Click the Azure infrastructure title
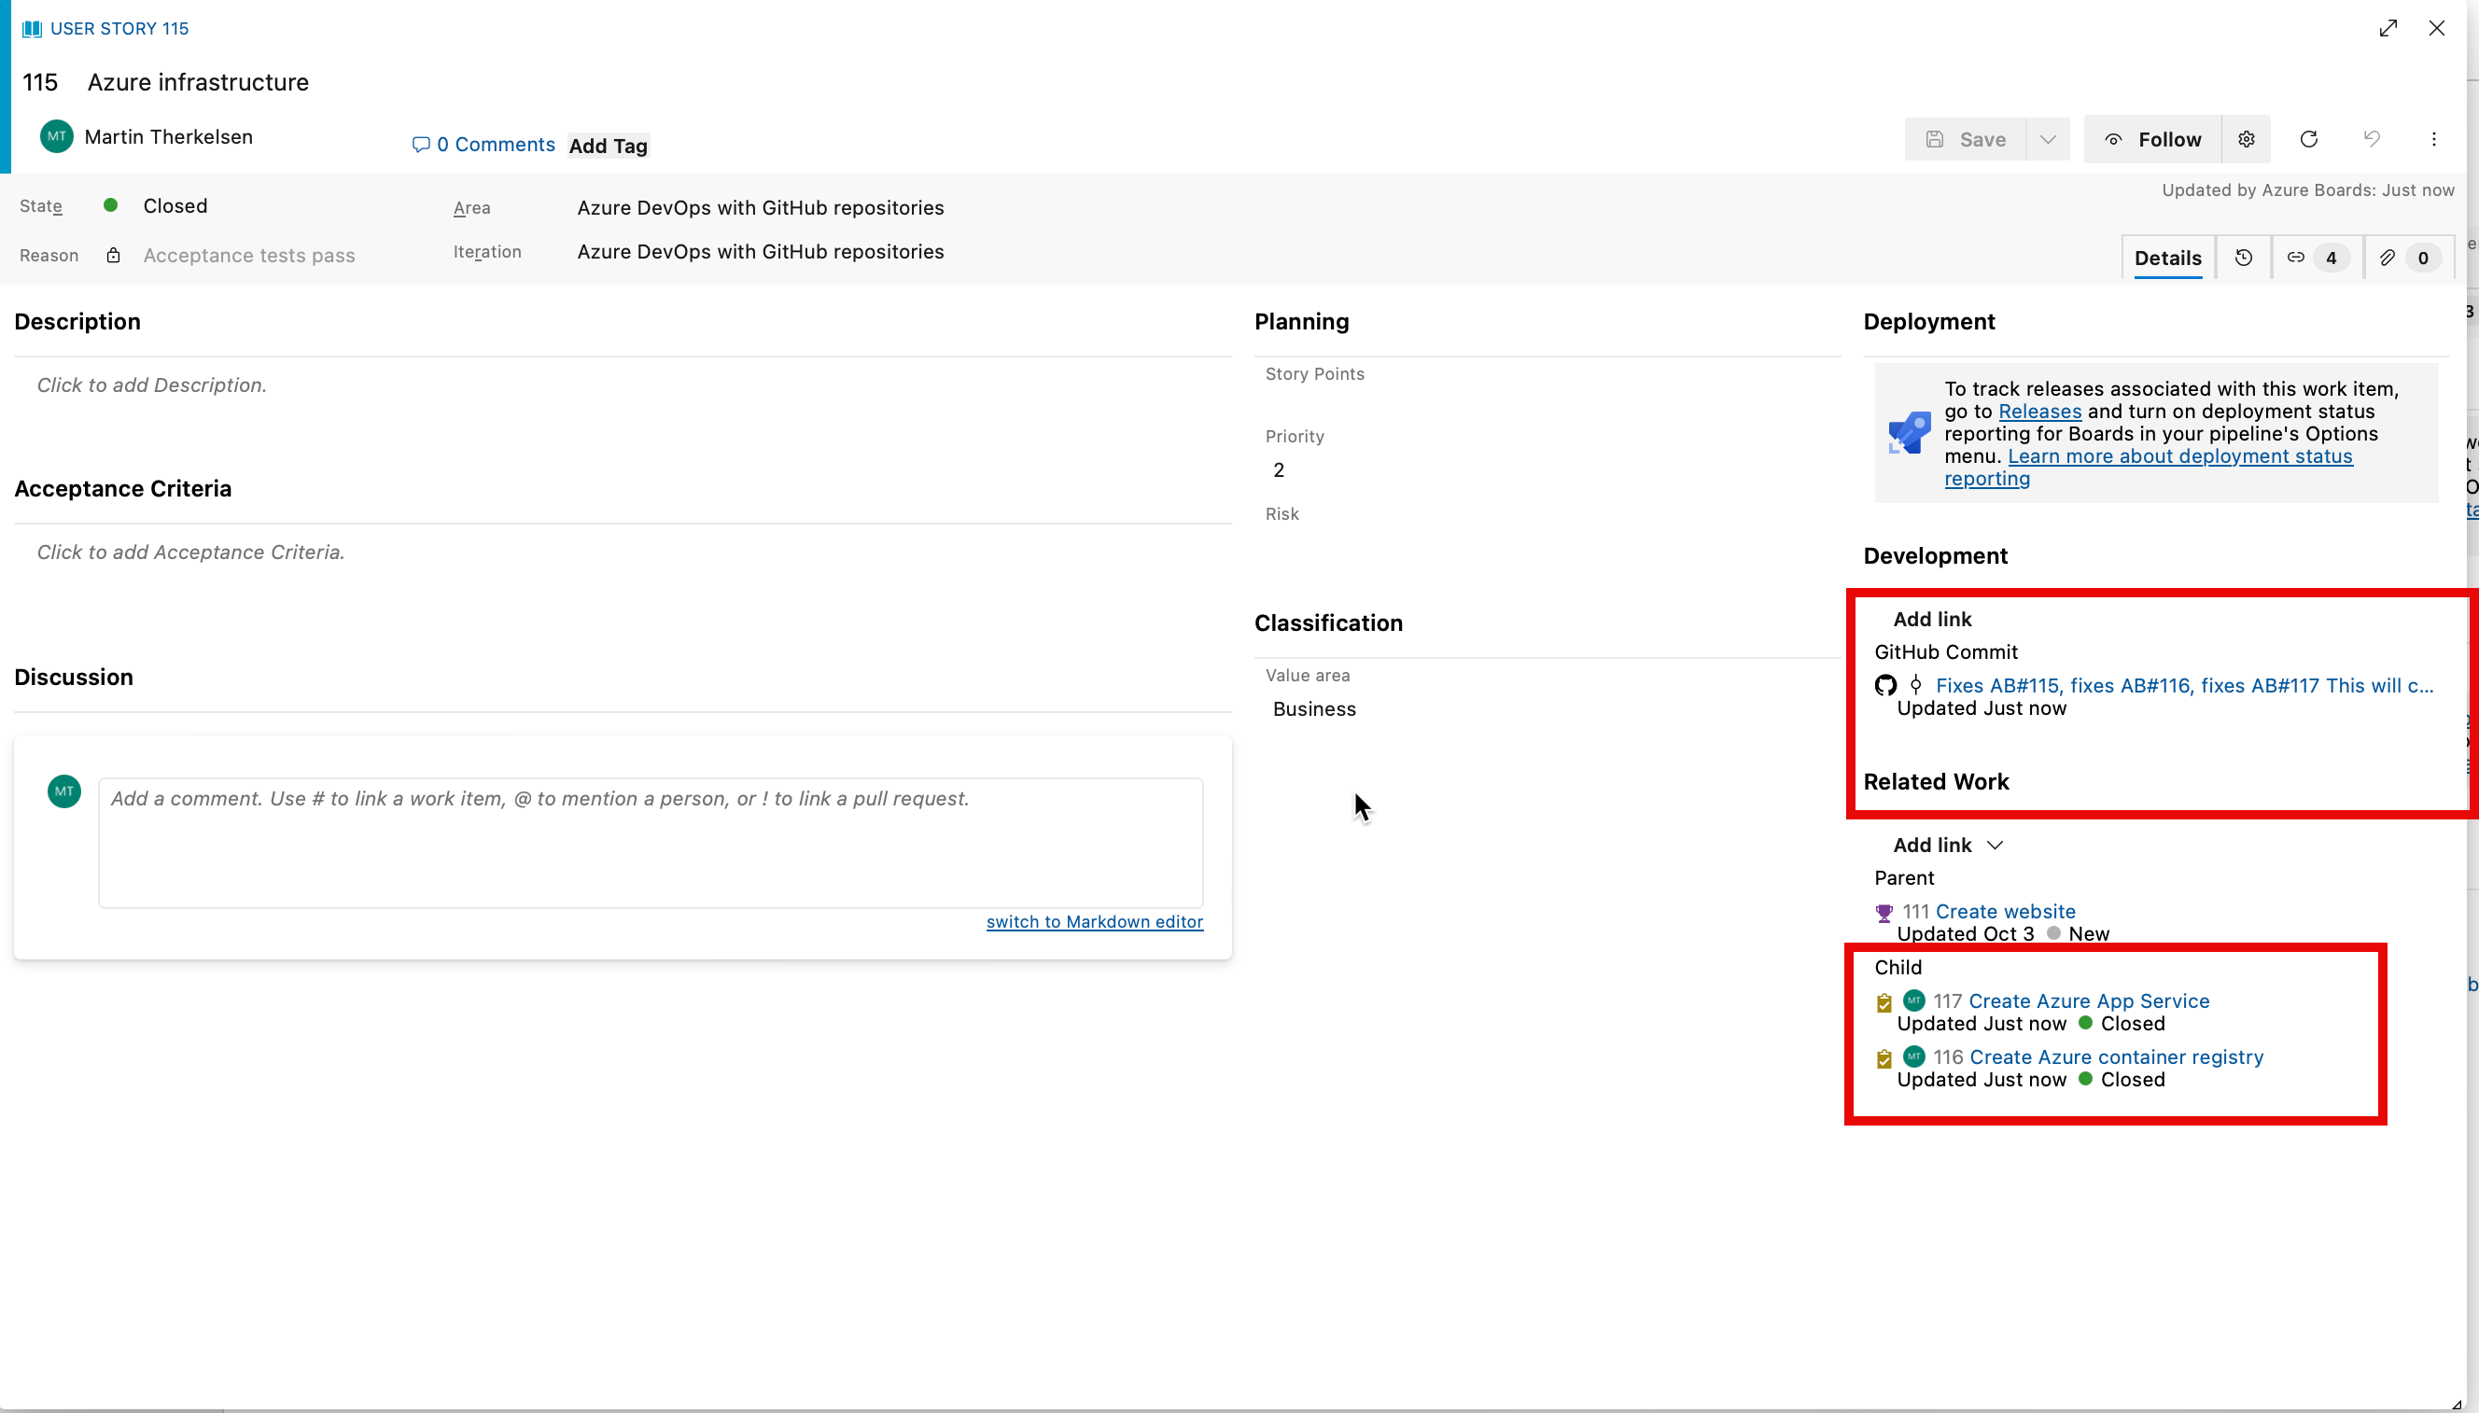 198,82
